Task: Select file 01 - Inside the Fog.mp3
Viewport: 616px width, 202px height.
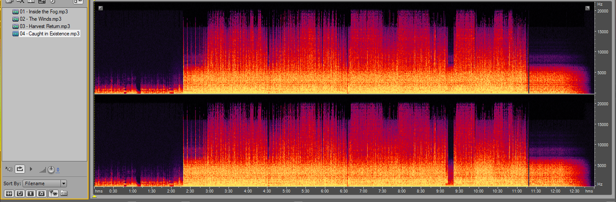Action: (44, 12)
